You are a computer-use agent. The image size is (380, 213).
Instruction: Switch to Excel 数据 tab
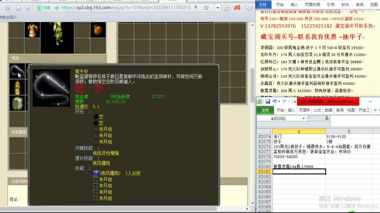click(x=329, y=110)
